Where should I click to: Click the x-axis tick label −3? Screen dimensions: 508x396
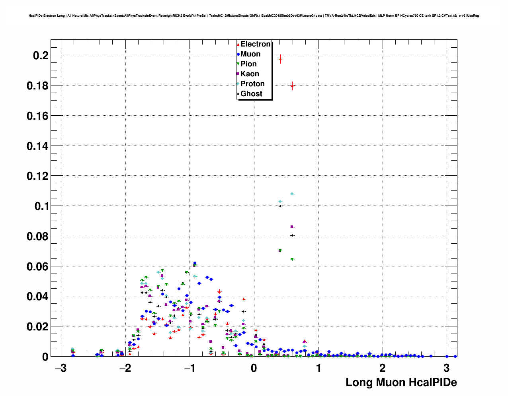pos(61,368)
